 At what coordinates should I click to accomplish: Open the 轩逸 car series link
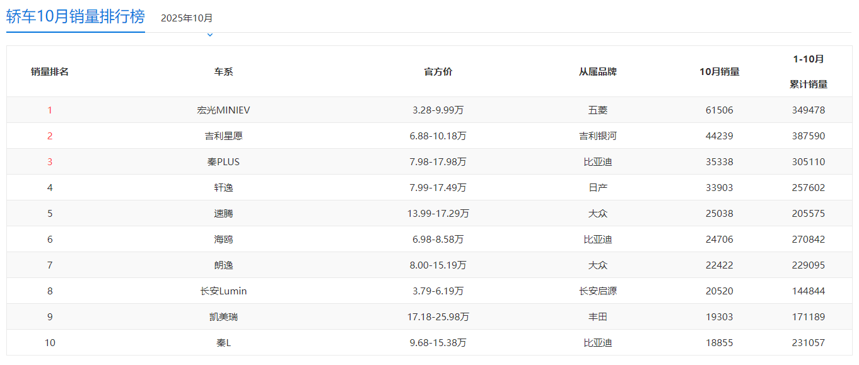click(223, 188)
